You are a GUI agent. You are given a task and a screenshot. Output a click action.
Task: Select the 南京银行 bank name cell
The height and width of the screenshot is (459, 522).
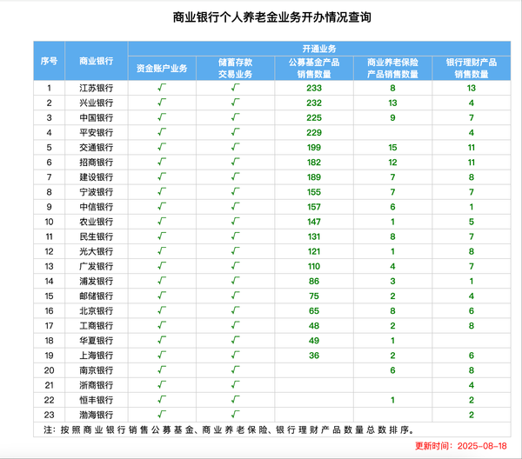pyautogui.click(x=97, y=370)
